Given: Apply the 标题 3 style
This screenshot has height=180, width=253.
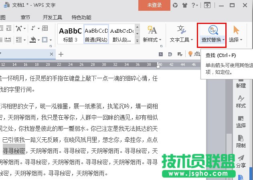Looking at the screenshot, I should [71, 34].
